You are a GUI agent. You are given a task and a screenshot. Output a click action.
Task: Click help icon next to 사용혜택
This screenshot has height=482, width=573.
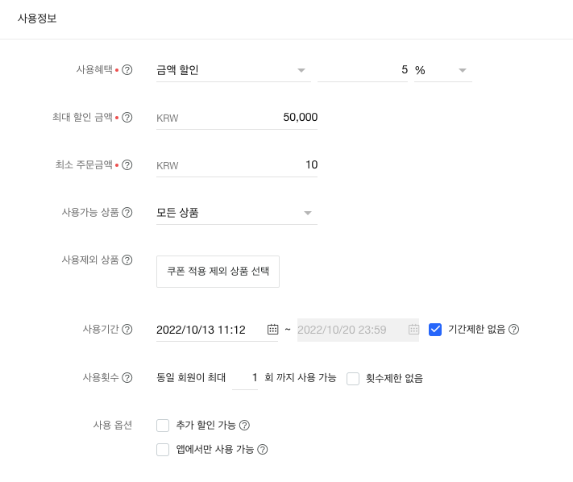(127, 70)
